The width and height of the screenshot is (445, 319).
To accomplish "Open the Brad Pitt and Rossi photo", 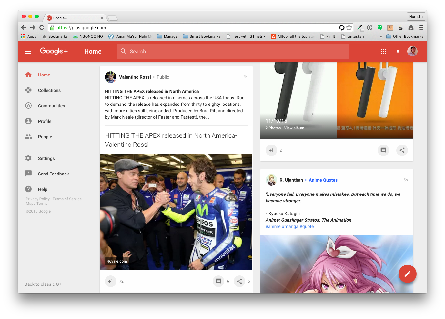I will pyautogui.click(x=176, y=212).
